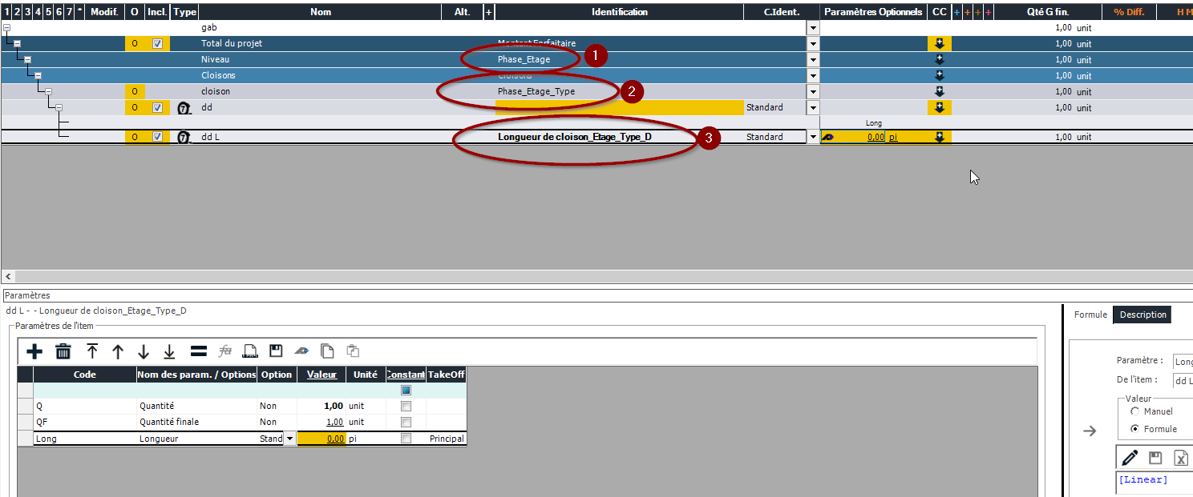Open the C.Ident. dropdown on the Niveau row

[813, 60]
